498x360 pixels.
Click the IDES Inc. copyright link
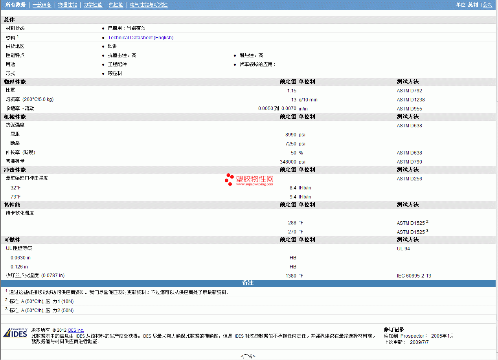click(x=76, y=330)
